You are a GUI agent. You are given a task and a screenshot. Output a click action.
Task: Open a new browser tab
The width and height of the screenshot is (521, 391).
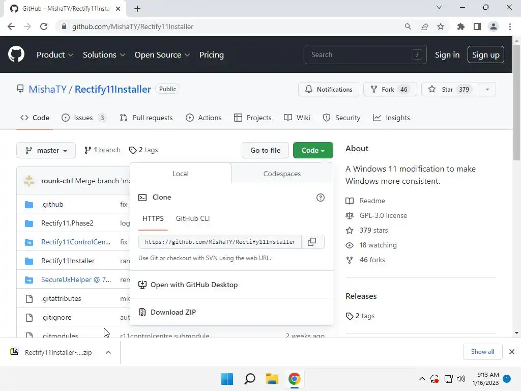(137, 9)
